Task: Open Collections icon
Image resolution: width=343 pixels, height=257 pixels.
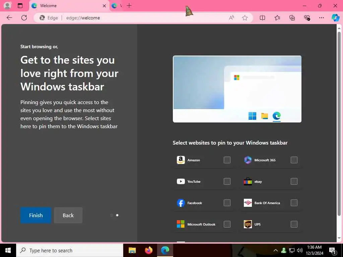Action: point(292,18)
